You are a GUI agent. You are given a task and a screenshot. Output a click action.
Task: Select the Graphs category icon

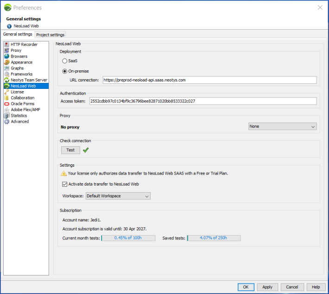pos(6,68)
